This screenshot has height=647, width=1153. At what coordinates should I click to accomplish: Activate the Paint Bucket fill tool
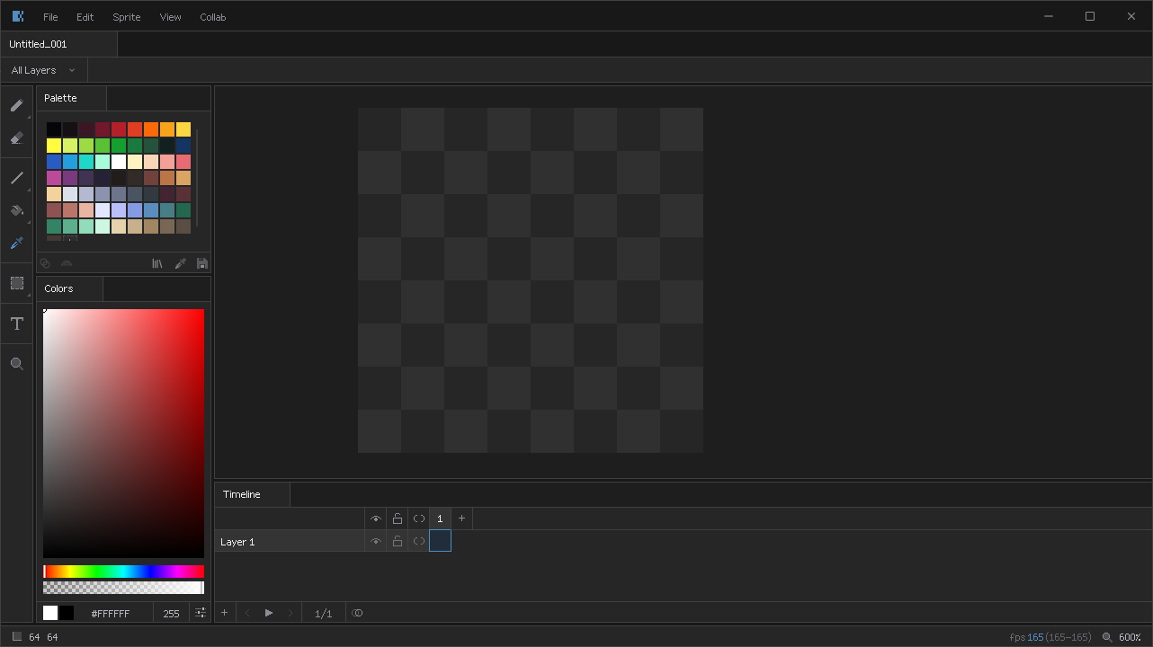[17, 210]
